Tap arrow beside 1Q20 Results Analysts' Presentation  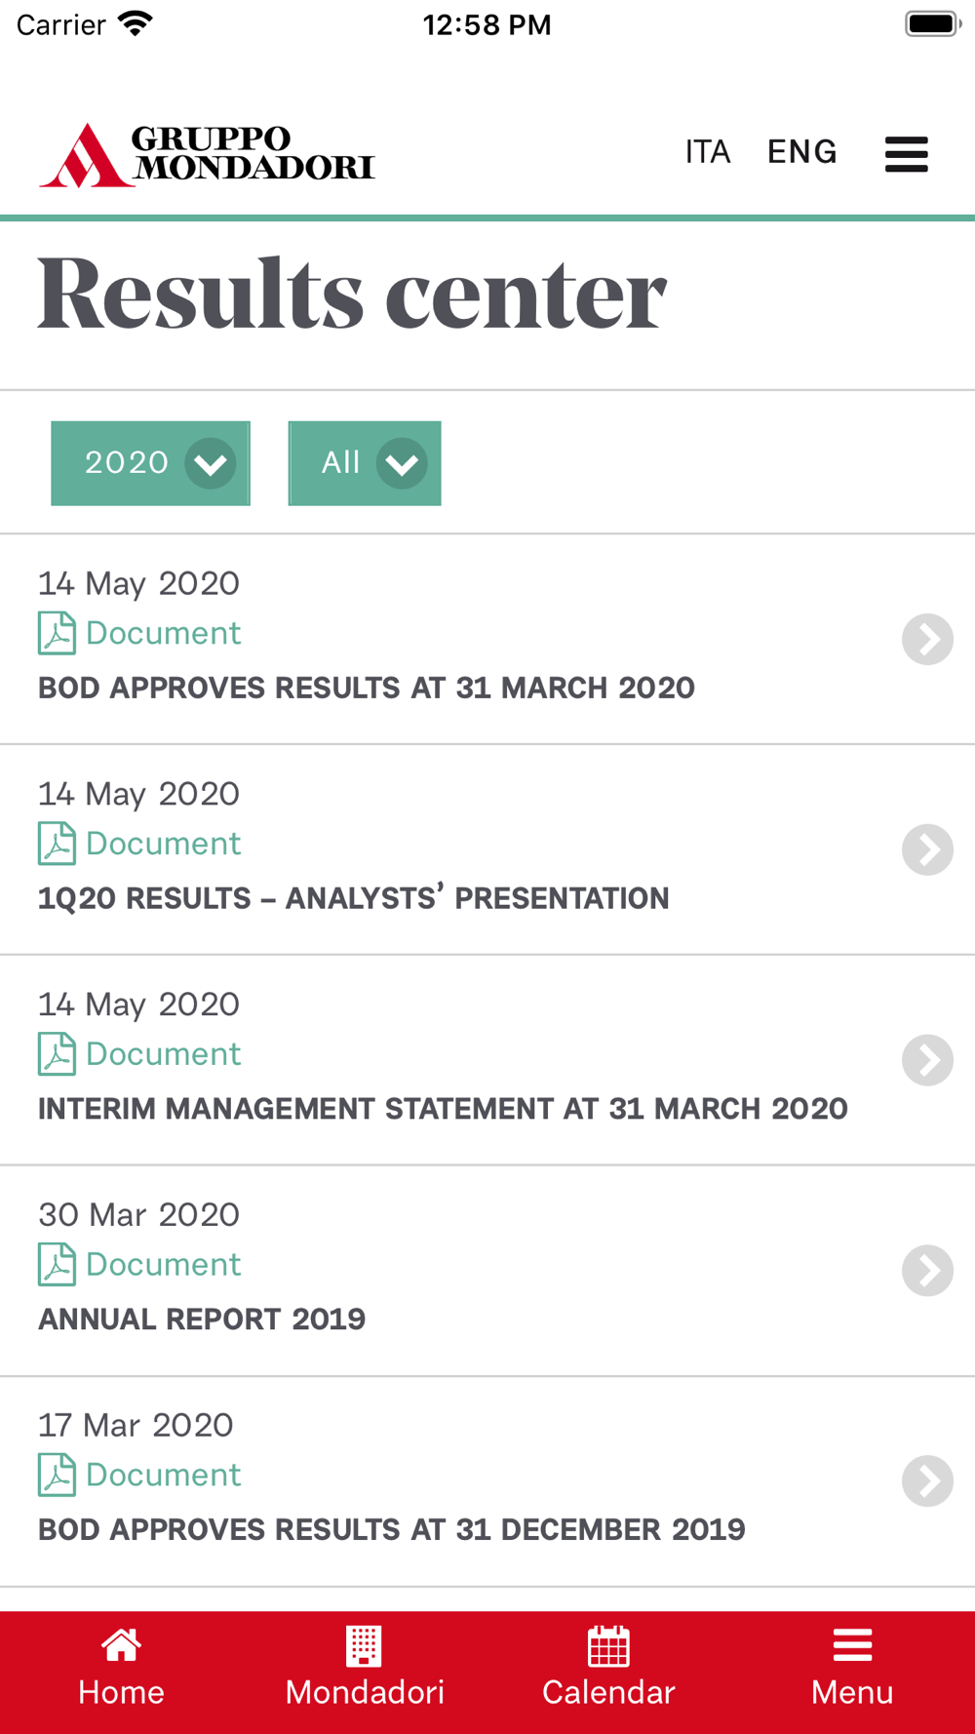(x=927, y=849)
